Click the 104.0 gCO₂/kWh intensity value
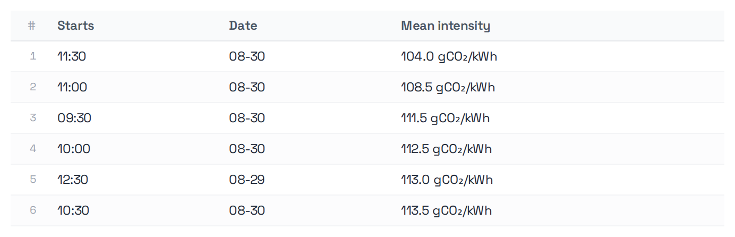735x237 pixels. (x=449, y=56)
